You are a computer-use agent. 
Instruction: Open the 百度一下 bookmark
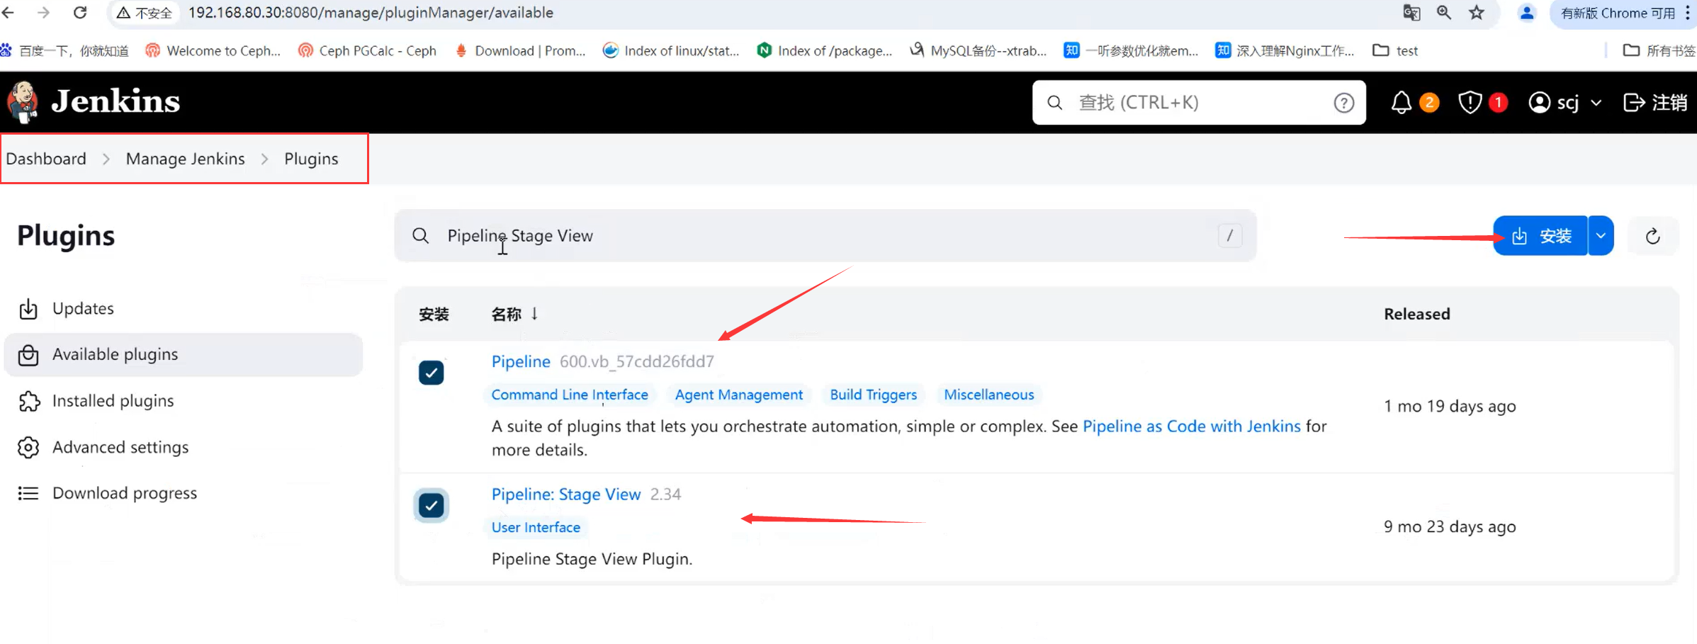click(65, 50)
